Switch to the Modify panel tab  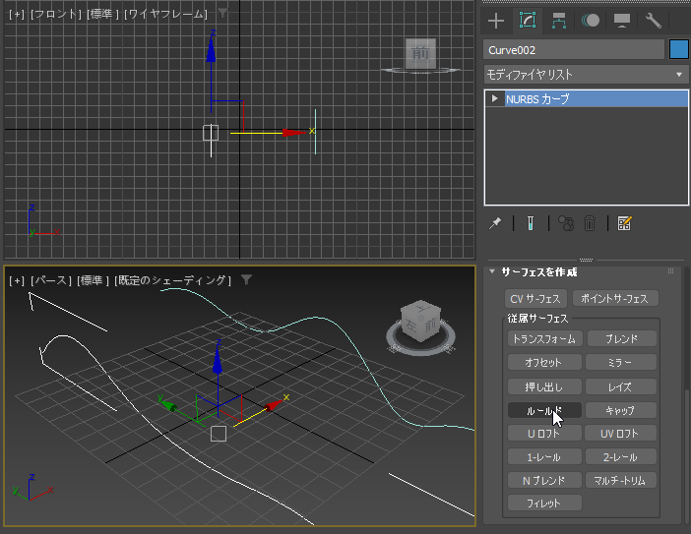coord(528,21)
